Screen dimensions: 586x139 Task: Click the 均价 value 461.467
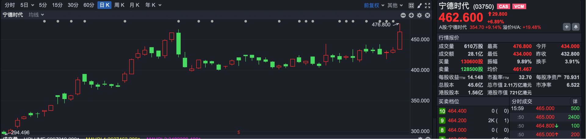point(522,69)
